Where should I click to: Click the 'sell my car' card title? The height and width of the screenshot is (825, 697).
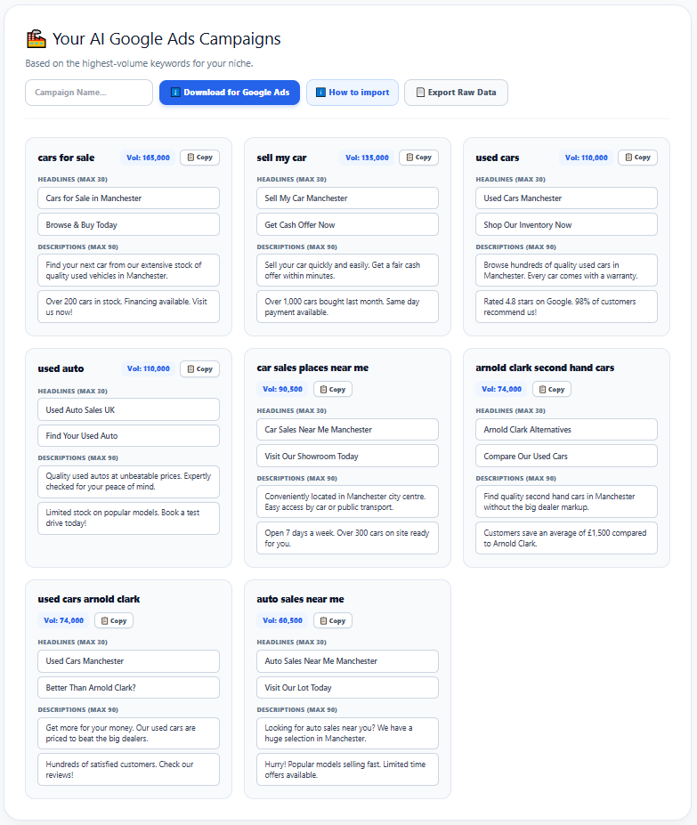pos(281,158)
